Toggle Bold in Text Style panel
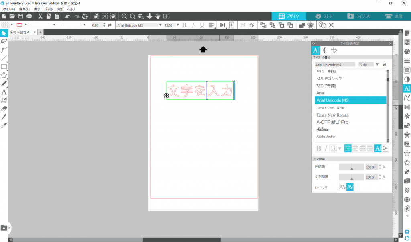This screenshot has height=242, width=411. pos(318,148)
